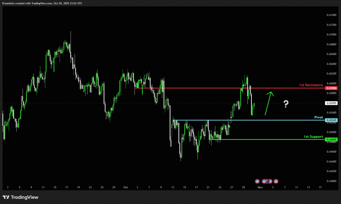Click the "Oct" label on the time axis
The width and height of the screenshot is (341, 204).
[126, 187]
